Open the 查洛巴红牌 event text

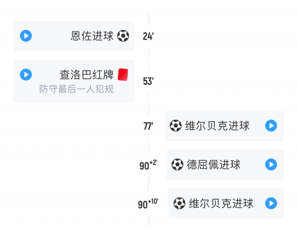(87, 74)
